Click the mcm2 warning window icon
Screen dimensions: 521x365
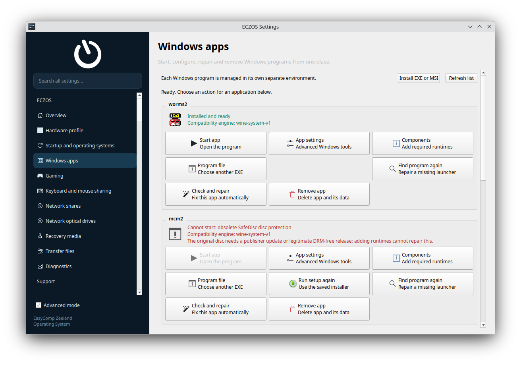[x=175, y=234]
